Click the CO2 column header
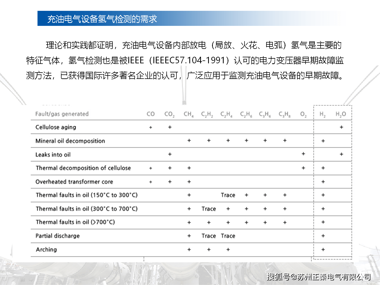 point(169,114)
